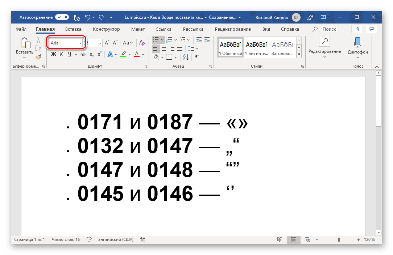Click the paragraph shading bucket icon
Viewport: 393px width, 255px height.
[x=156, y=57]
